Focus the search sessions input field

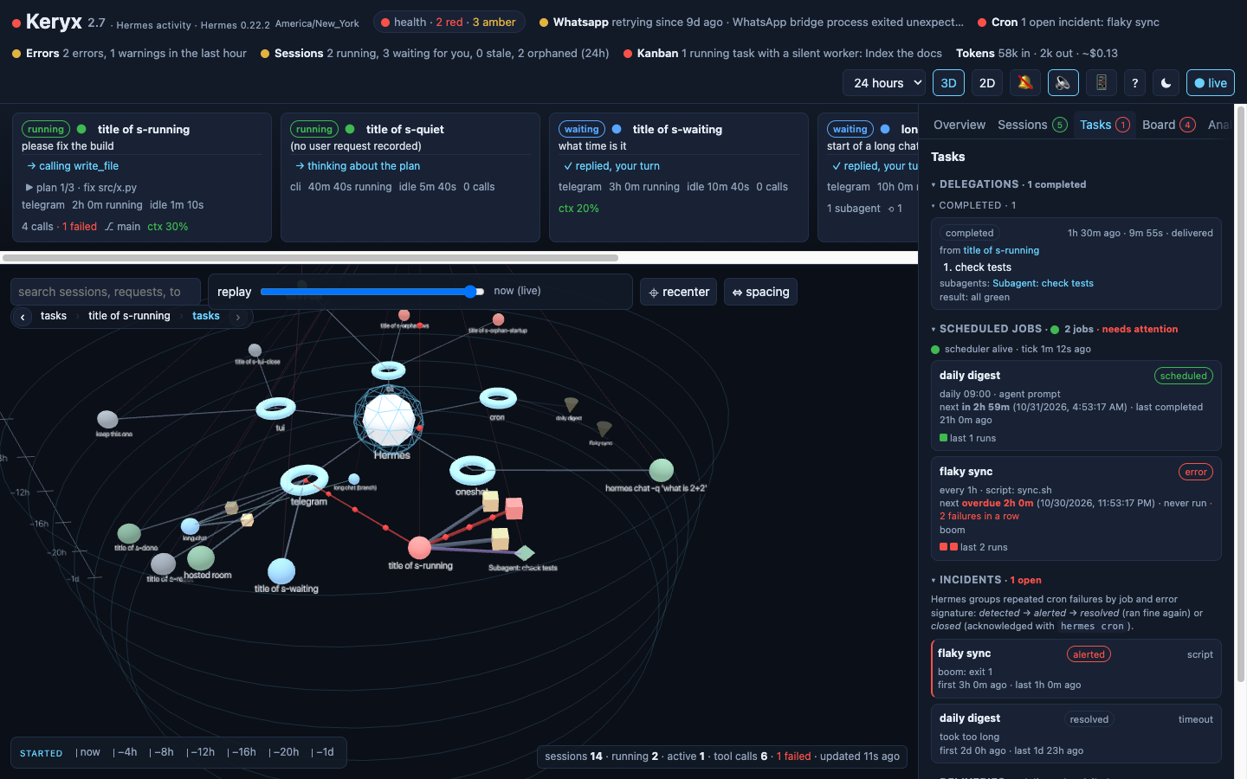pyautogui.click(x=106, y=292)
